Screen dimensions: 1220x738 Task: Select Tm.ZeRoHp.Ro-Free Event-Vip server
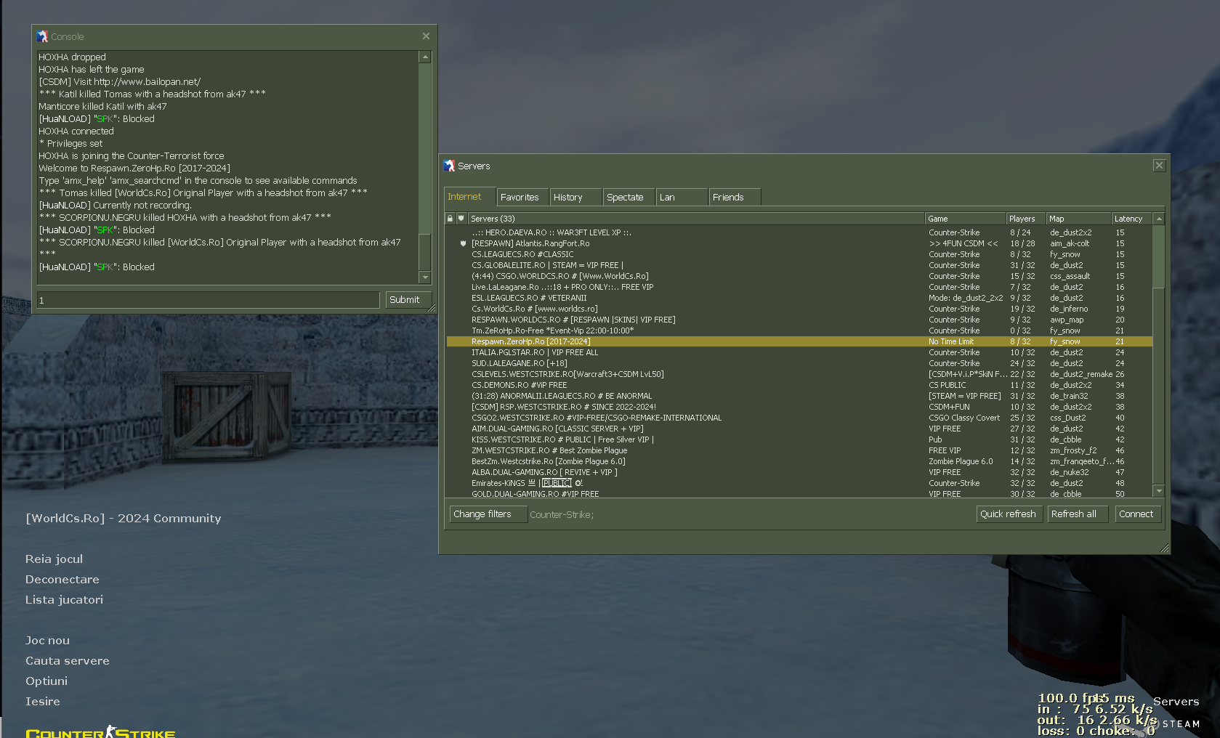(799, 331)
